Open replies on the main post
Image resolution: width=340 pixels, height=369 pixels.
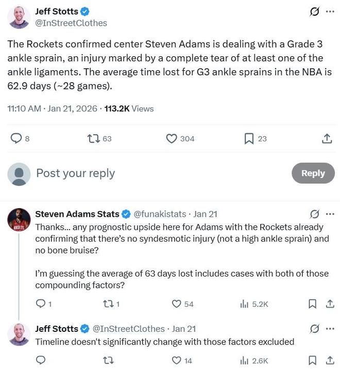(16, 138)
